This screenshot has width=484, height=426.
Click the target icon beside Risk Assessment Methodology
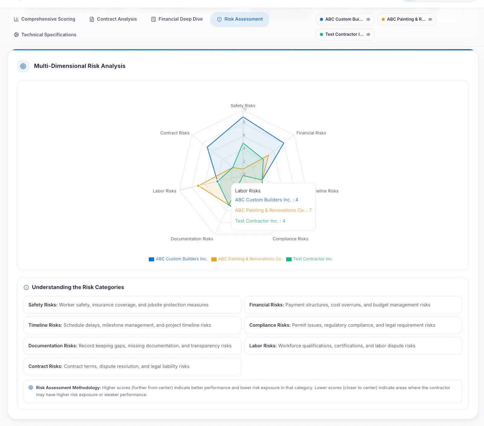pyautogui.click(x=31, y=388)
